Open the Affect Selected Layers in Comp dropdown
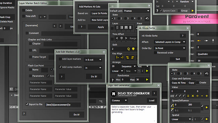This screenshot has height=123, width=218. (170, 42)
